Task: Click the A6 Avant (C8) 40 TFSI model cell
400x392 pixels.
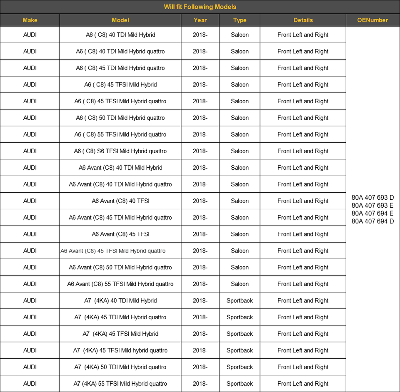Action: 120,201
